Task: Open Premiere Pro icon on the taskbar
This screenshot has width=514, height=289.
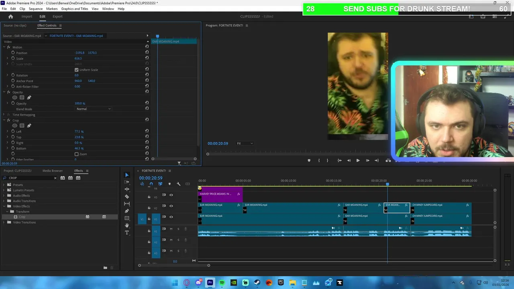Action: (210, 283)
